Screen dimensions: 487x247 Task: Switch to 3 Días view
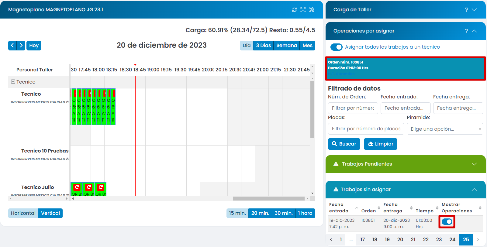(x=263, y=46)
